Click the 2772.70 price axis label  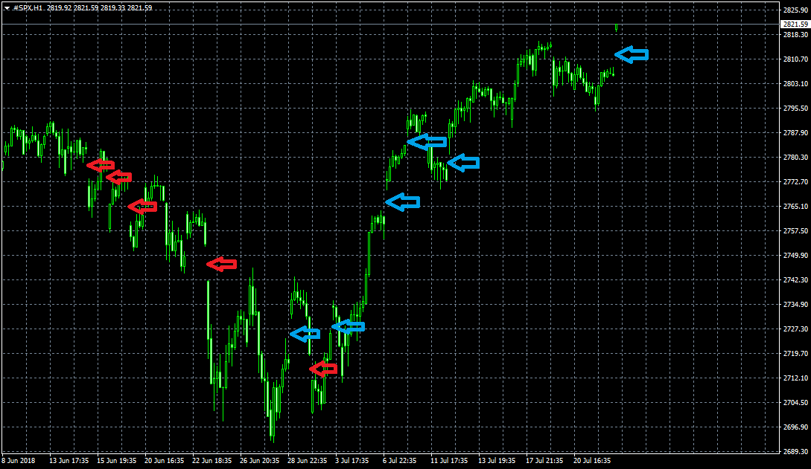click(x=795, y=181)
